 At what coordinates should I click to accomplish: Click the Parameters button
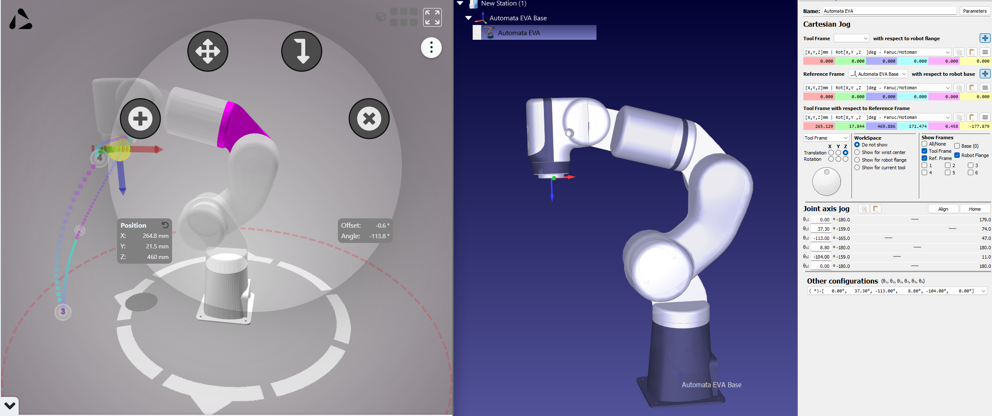[x=975, y=11]
